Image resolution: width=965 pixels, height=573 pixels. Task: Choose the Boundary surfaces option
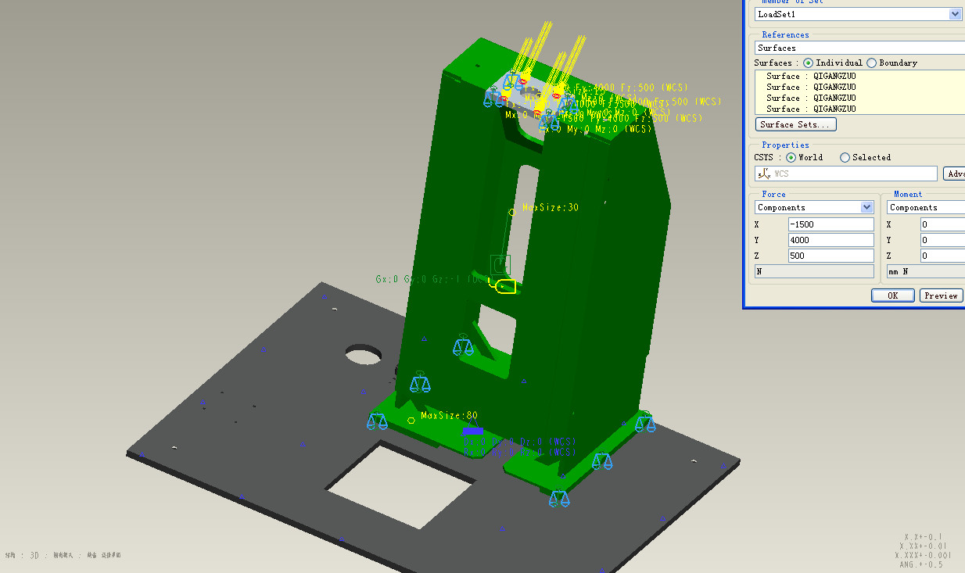(871, 63)
